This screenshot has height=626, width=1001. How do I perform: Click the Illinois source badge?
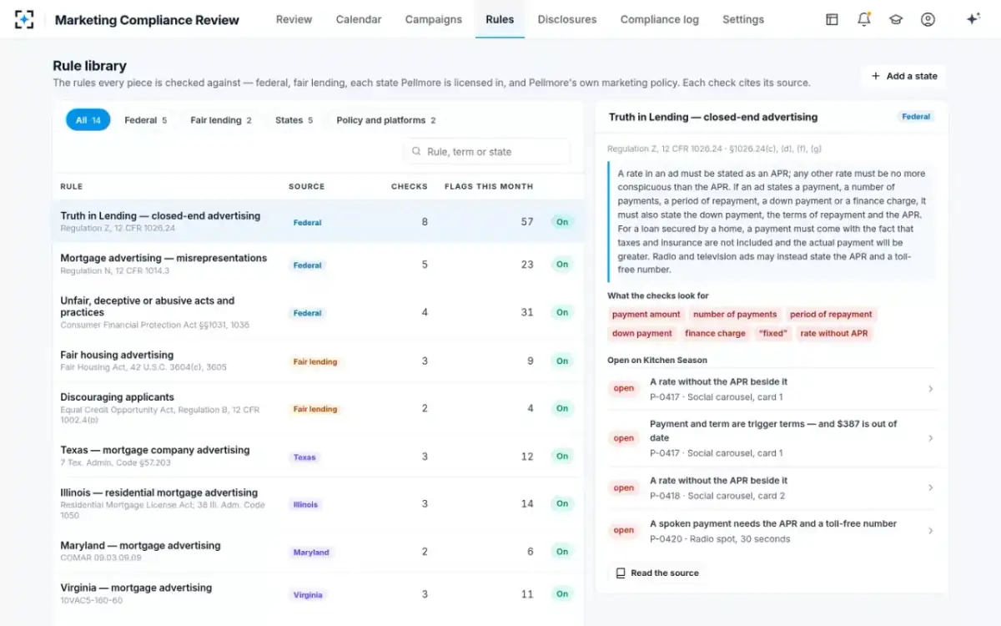305,505
